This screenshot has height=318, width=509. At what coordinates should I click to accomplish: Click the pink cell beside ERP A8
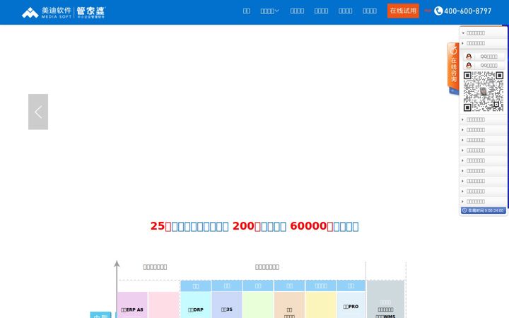click(164, 305)
